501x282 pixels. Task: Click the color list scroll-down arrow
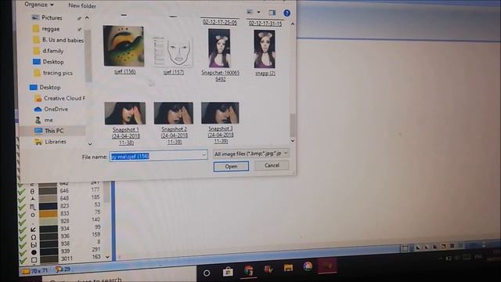(108, 257)
